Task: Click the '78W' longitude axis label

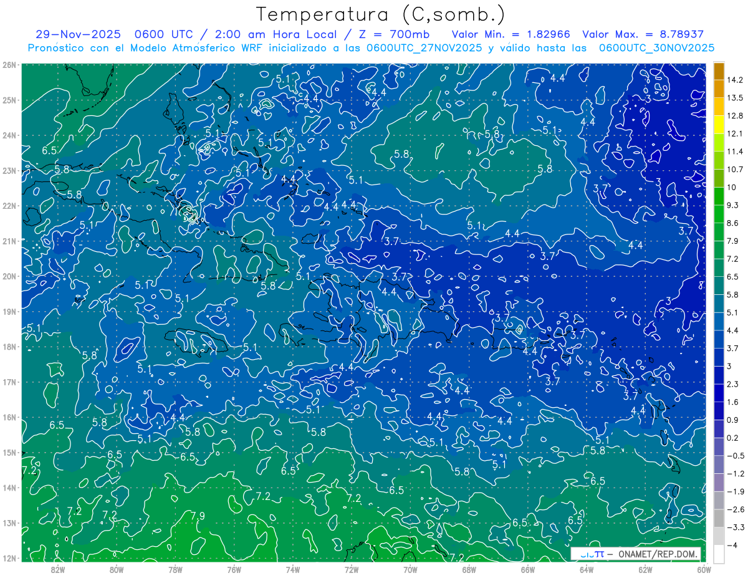Action: click(175, 569)
